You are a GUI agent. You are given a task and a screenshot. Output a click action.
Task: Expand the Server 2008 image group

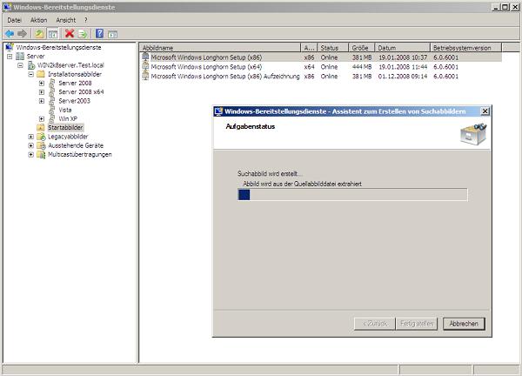42,84
